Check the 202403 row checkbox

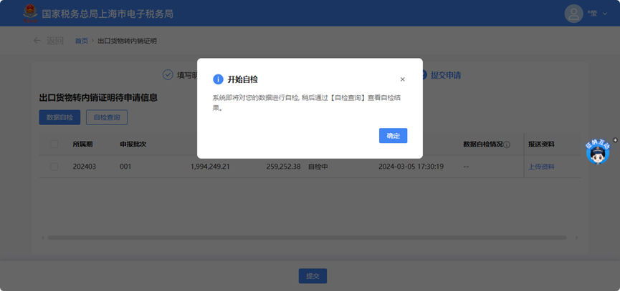click(54, 167)
